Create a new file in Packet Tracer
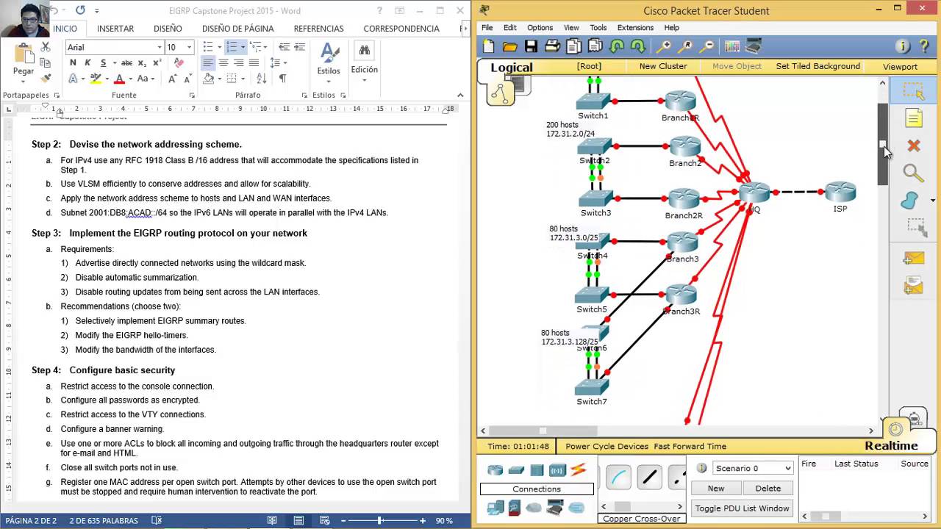 point(488,46)
